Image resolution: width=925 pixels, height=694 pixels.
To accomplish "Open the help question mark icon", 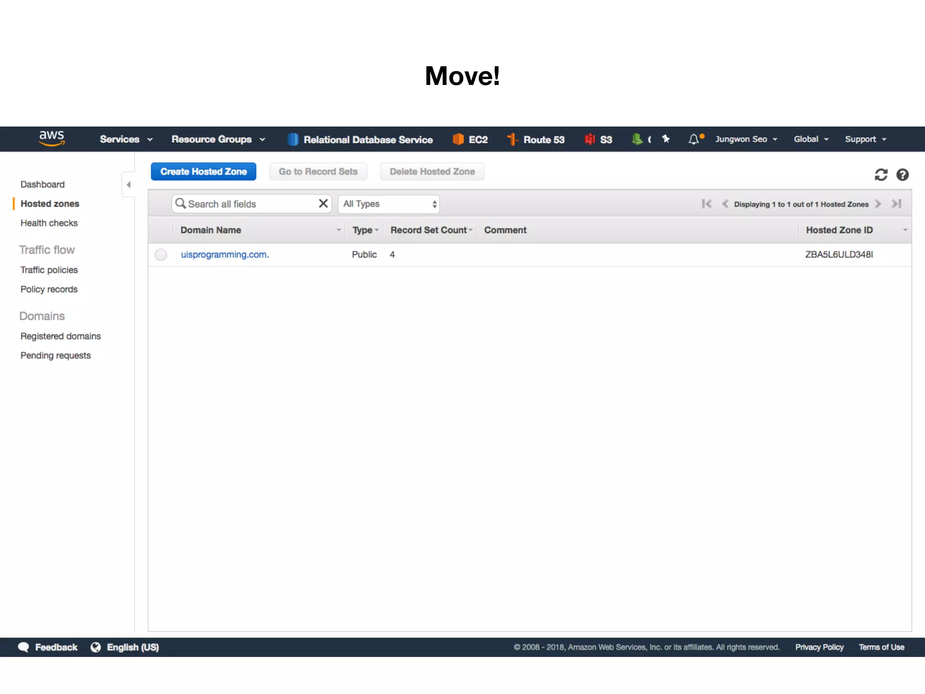I will (x=902, y=175).
